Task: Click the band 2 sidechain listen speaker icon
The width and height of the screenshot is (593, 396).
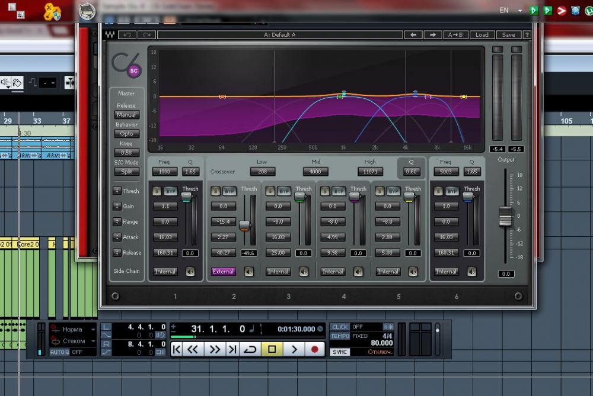Action: (249, 272)
